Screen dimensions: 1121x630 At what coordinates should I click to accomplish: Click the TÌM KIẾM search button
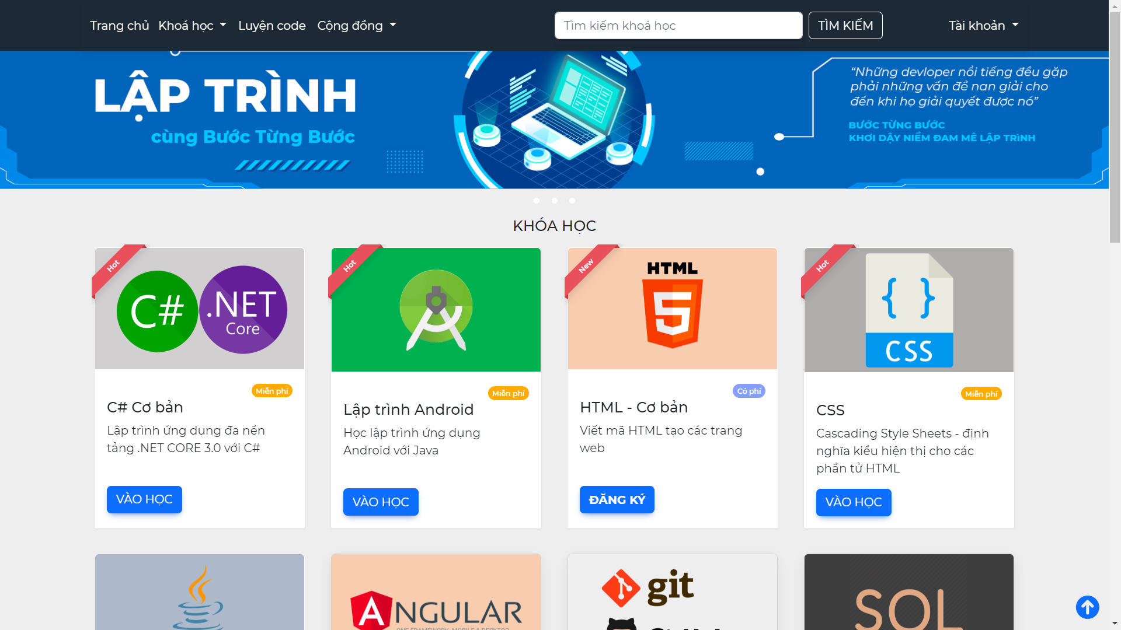click(845, 25)
